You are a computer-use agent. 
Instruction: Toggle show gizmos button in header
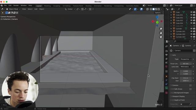pos(135,9)
